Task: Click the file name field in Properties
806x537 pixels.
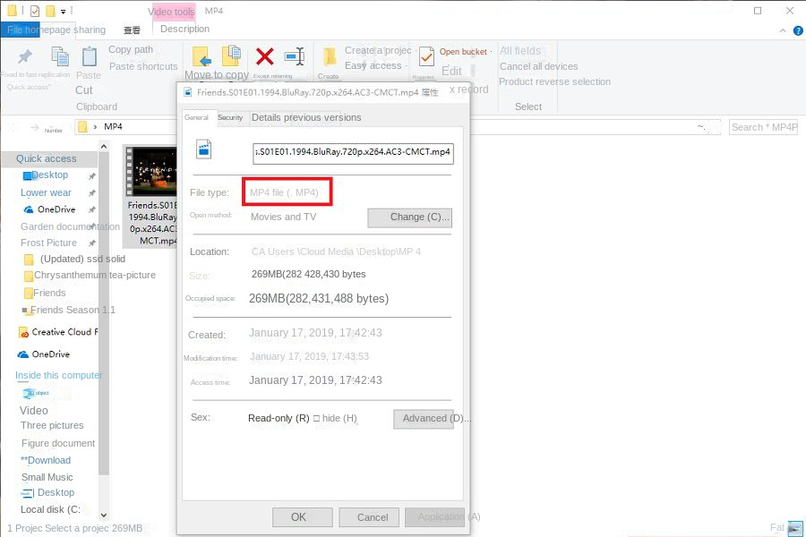Action: [353, 154]
